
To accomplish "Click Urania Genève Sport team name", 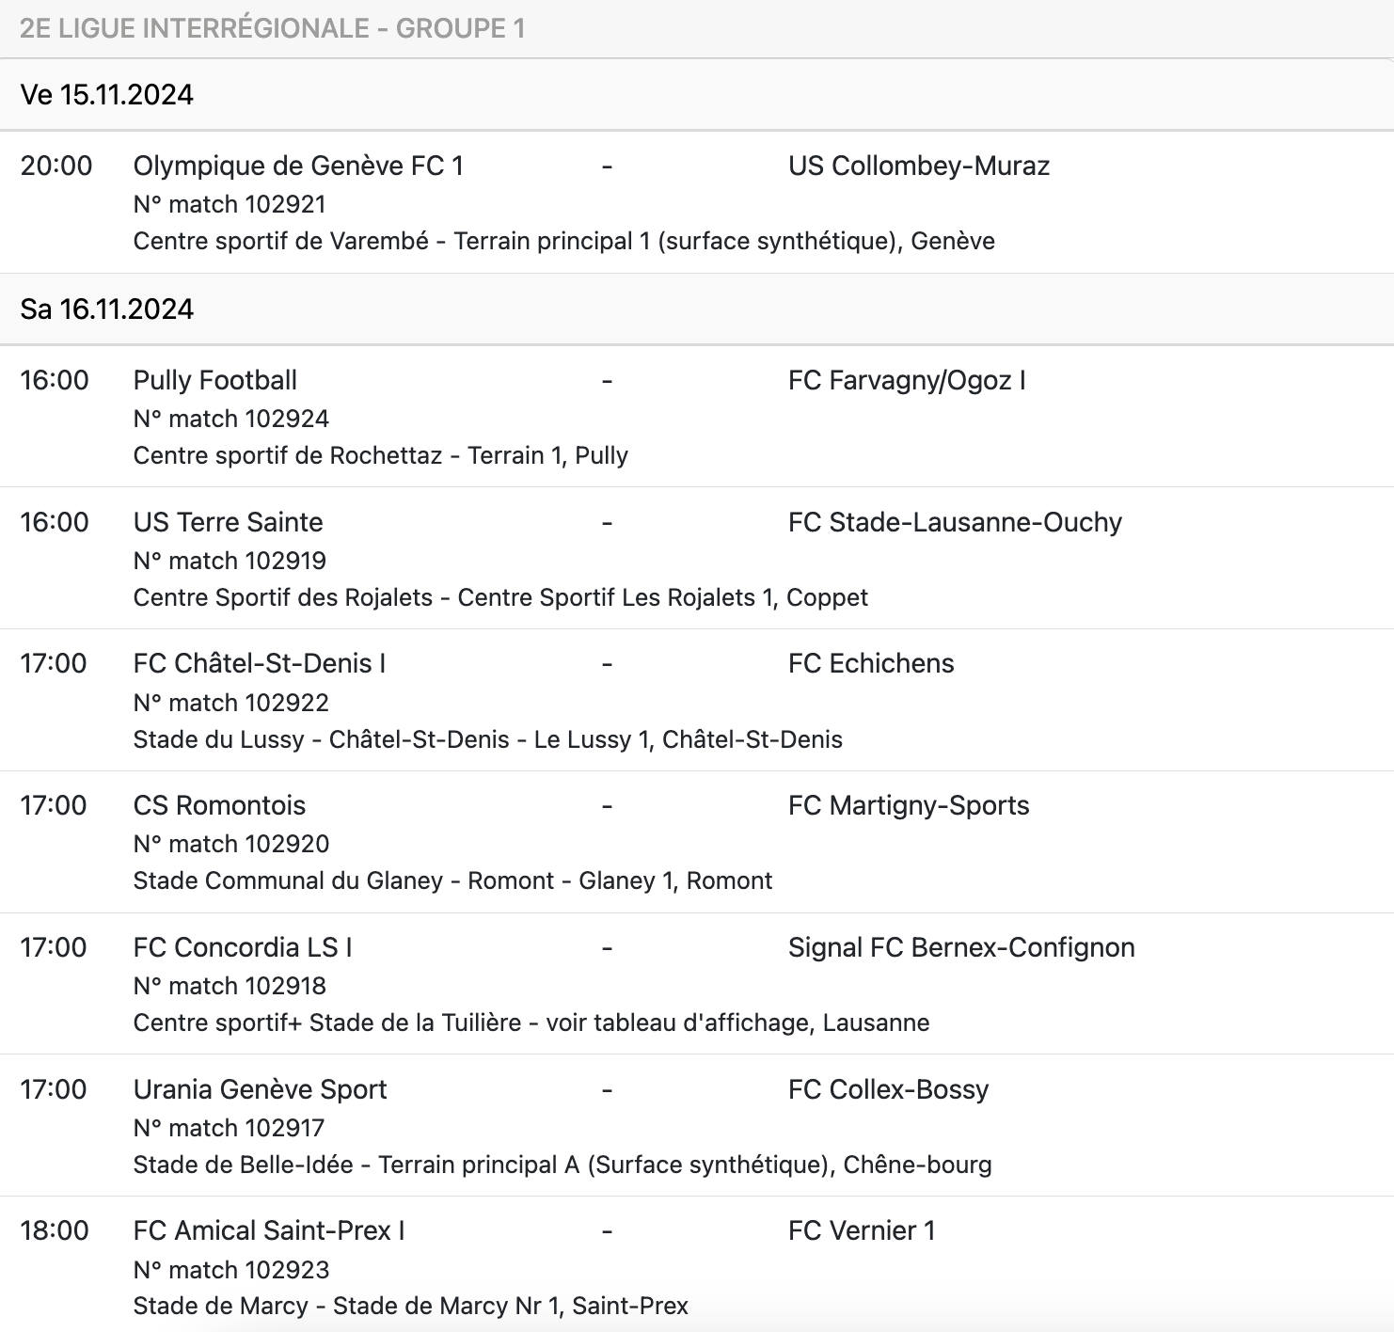I will (x=260, y=1090).
